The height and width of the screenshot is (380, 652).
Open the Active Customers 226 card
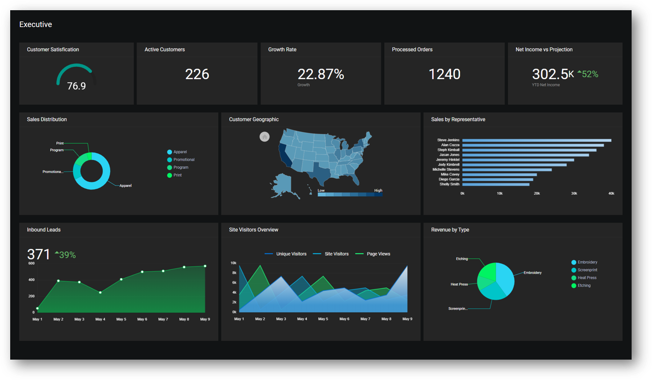tap(197, 74)
